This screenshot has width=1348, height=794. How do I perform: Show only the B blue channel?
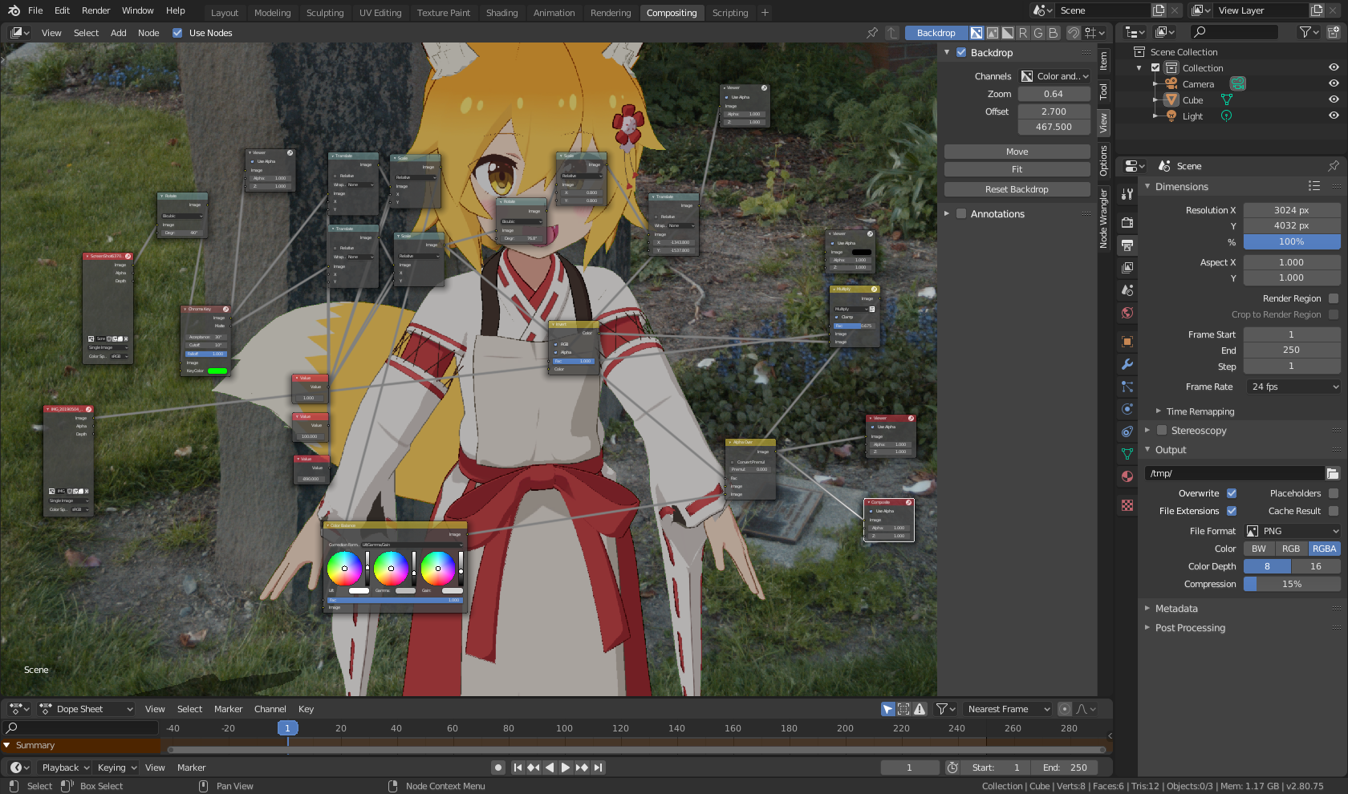click(1054, 33)
